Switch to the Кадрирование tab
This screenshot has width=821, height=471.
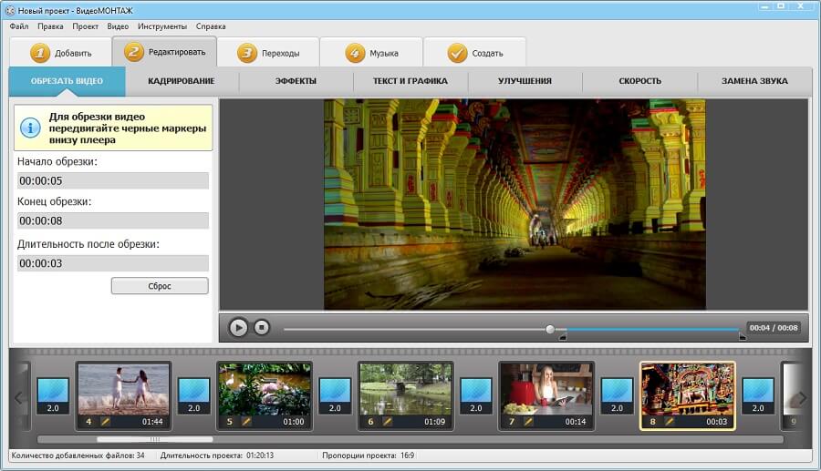tap(182, 81)
